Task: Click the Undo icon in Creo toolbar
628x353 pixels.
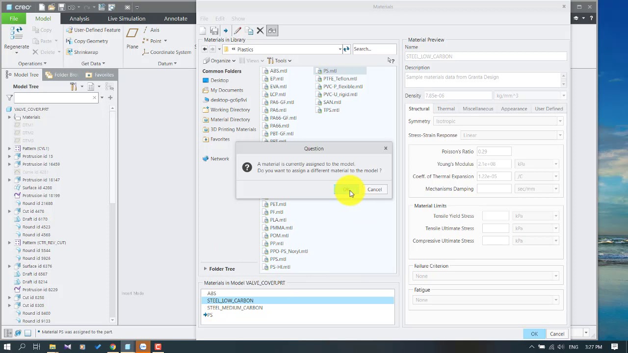Action: [72, 7]
